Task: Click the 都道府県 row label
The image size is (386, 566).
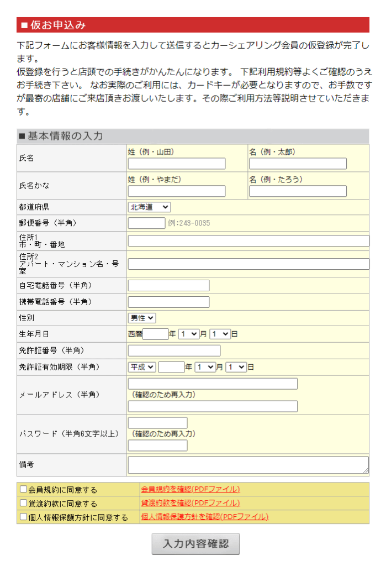Action: point(34,207)
